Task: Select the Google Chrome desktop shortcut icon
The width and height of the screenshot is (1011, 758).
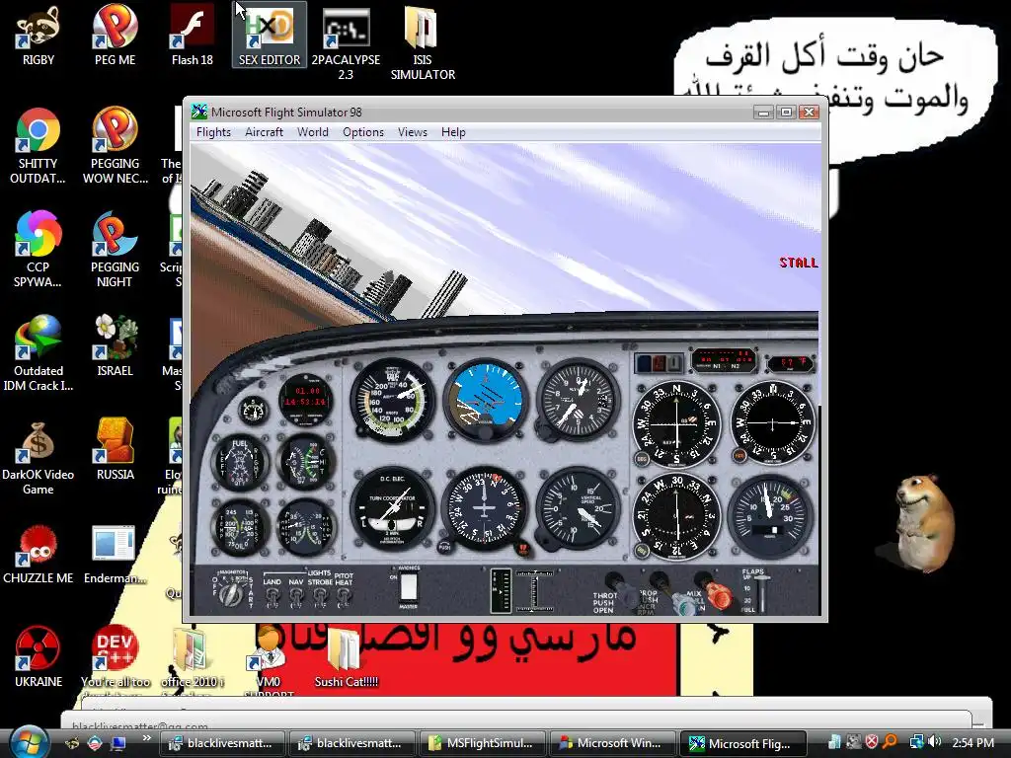Action: click(x=39, y=146)
